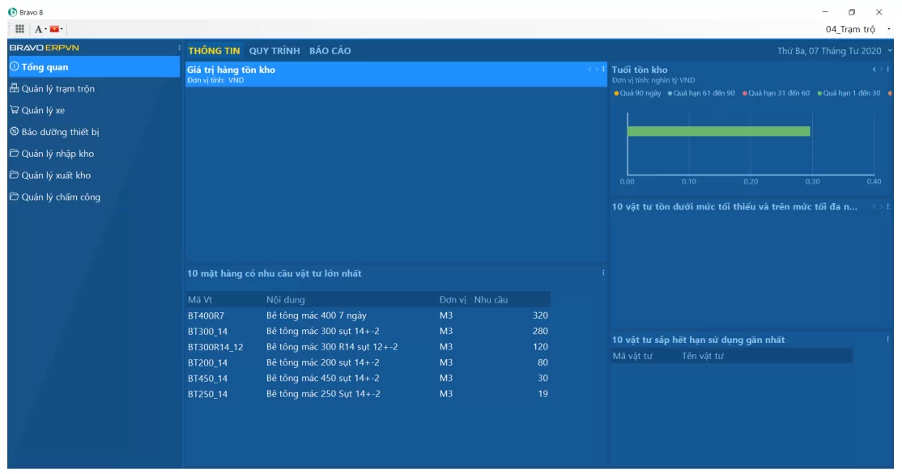The width and height of the screenshot is (902, 474).
Task: Open more options for Giá trị hàng tồn kho
Action: [x=603, y=70]
